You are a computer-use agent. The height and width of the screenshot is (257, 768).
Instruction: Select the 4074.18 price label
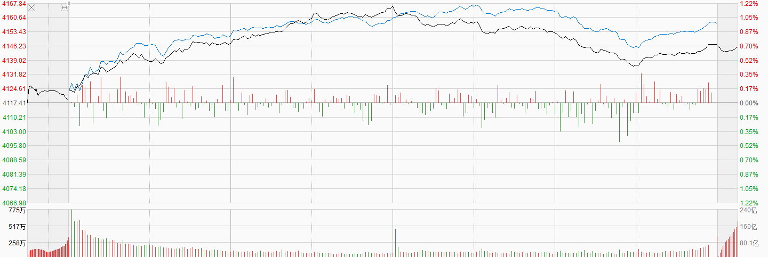coord(13,189)
